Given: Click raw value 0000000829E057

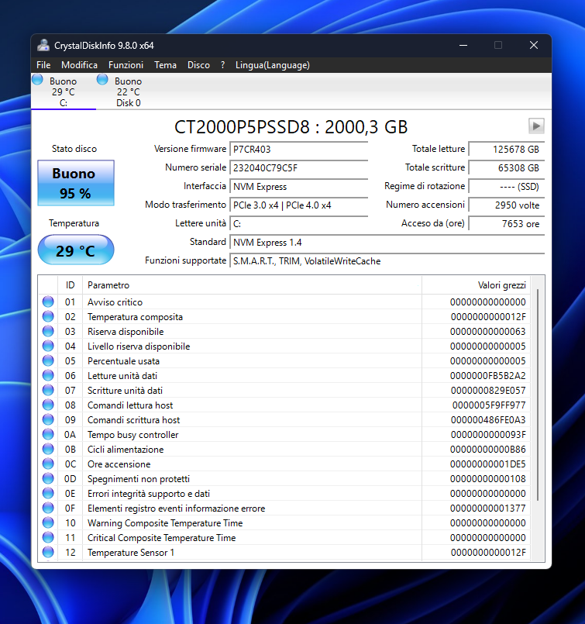Looking at the screenshot, I should pos(488,391).
